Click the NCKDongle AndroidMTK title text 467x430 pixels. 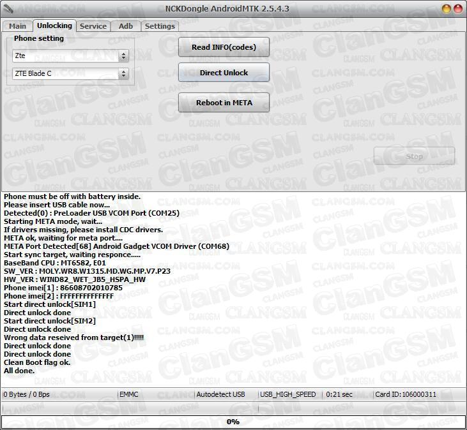pyautogui.click(x=227, y=9)
